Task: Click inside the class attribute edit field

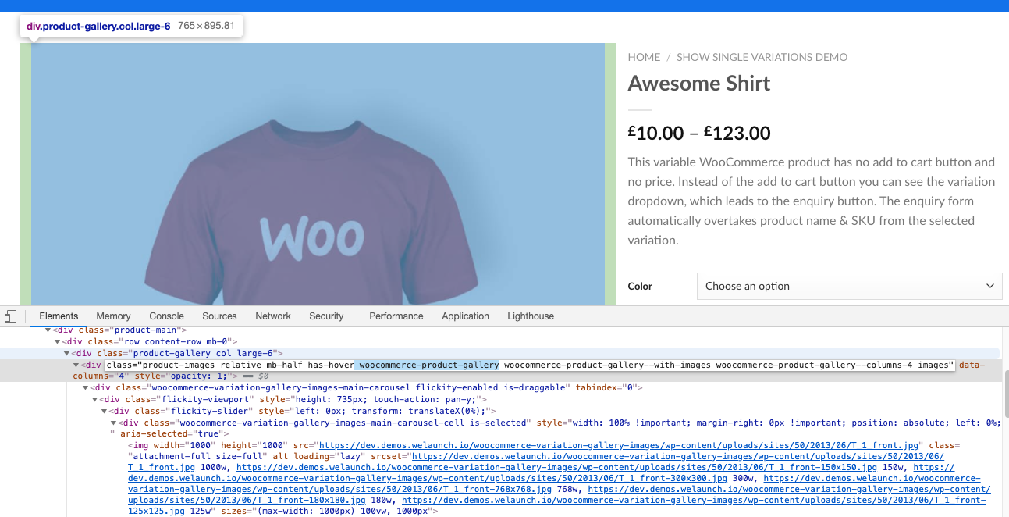Action: tap(530, 365)
